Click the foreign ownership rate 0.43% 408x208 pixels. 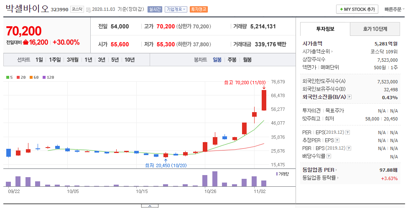pyautogui.click(x=390, y=98)
